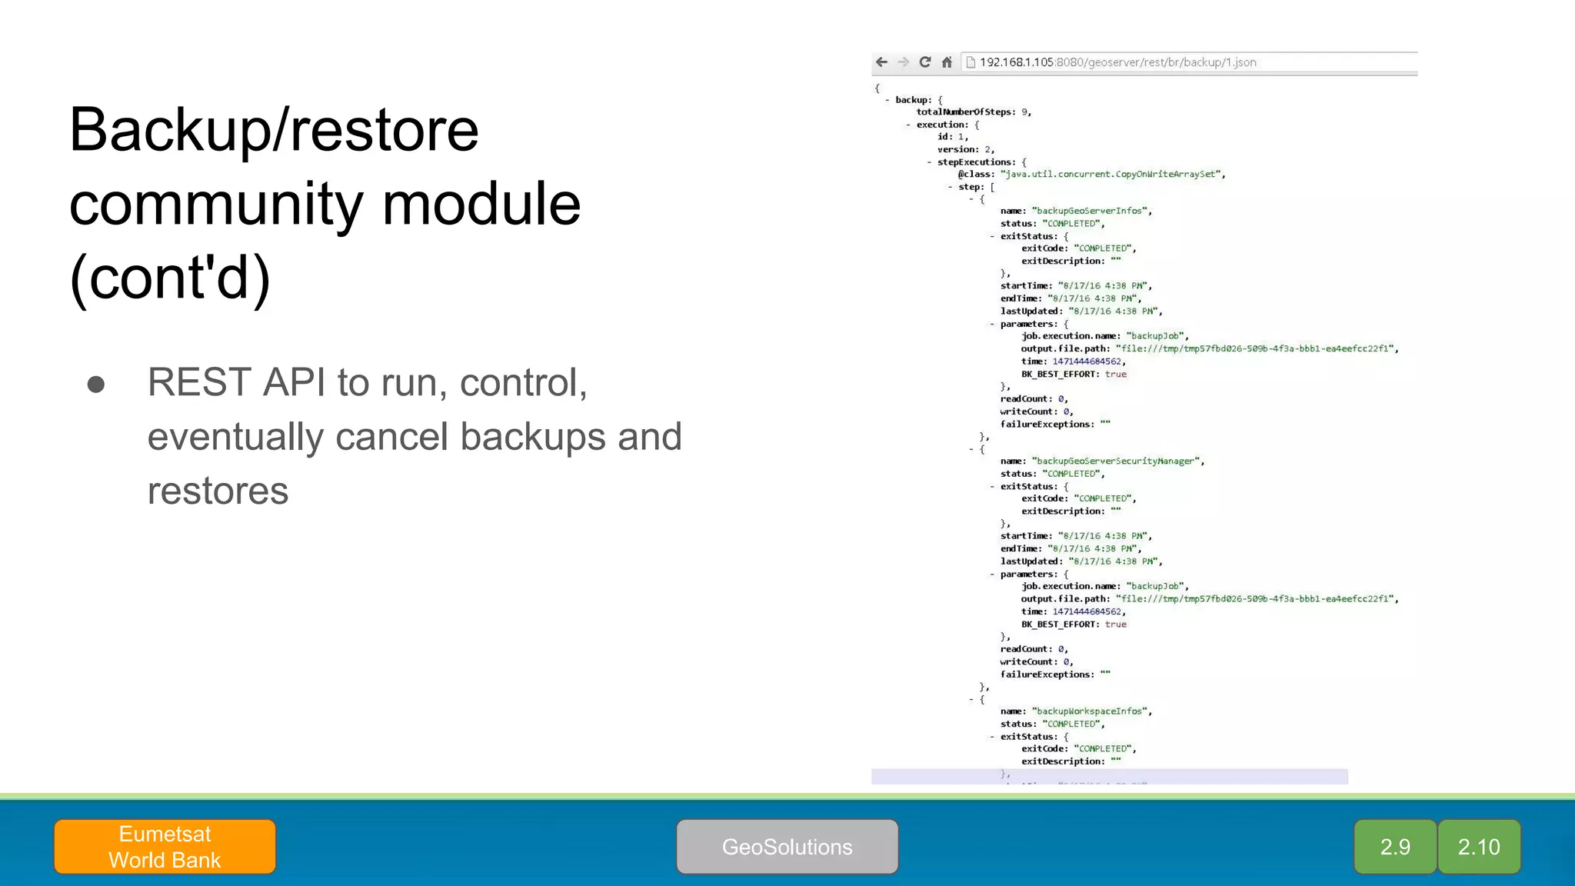This screenshot has width=1575, height=886.
Task: Click the page icon in the address bar
Action: click(x=971, y=62)
